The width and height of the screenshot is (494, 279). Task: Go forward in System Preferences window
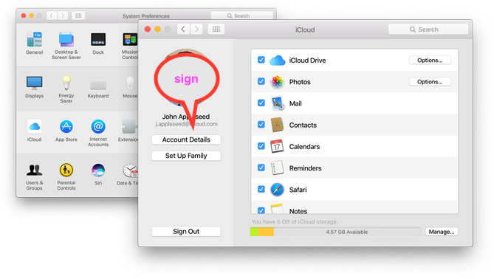[x=63, y=15]
